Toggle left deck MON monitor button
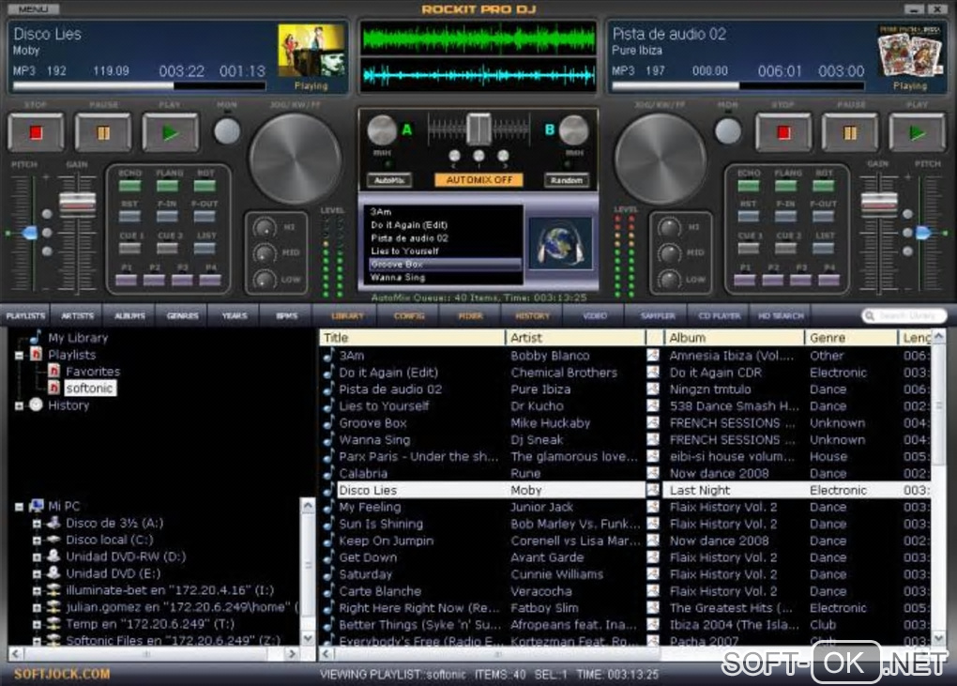Screen dimensions: 957x686 click(x=227, y=131)
